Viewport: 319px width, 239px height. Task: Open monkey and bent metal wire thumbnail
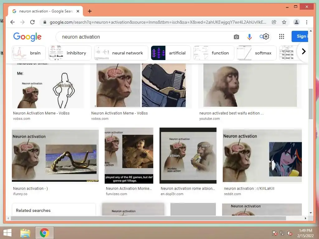click(x=55, y=156)
